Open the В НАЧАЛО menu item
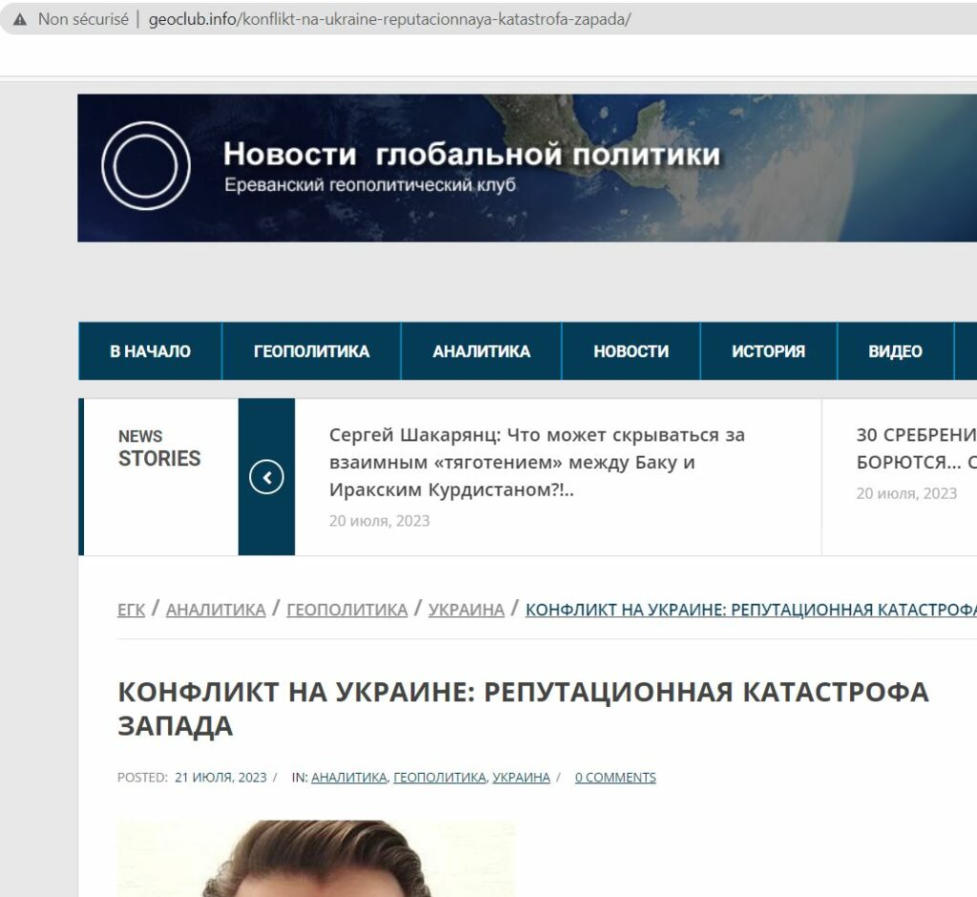Viewport: 977px width, 897px height. (x=150, y=351)
